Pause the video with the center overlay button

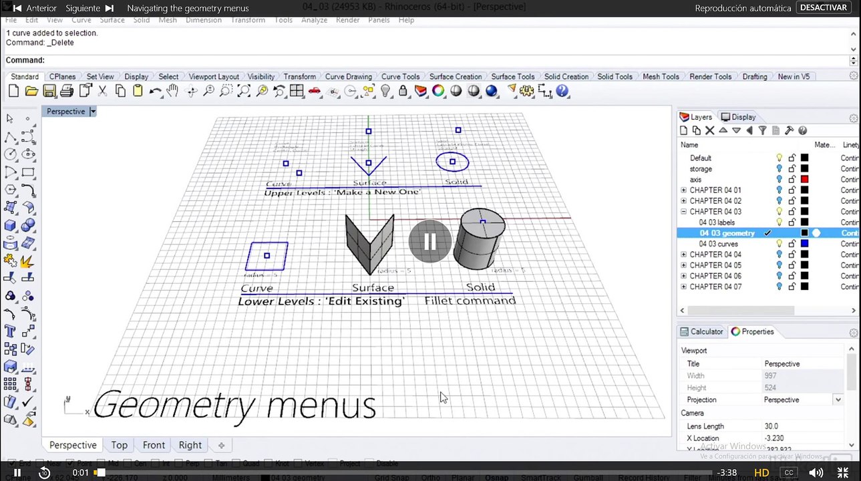pyautogui.click(x=429, y=241)
